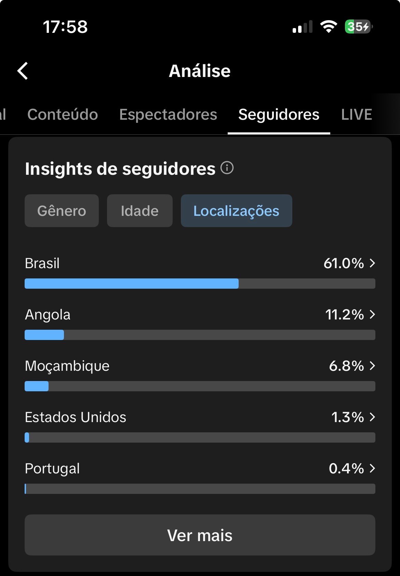The image size is (400, 576).
Task: Open the LIVE tab
Action: (357, 115)
